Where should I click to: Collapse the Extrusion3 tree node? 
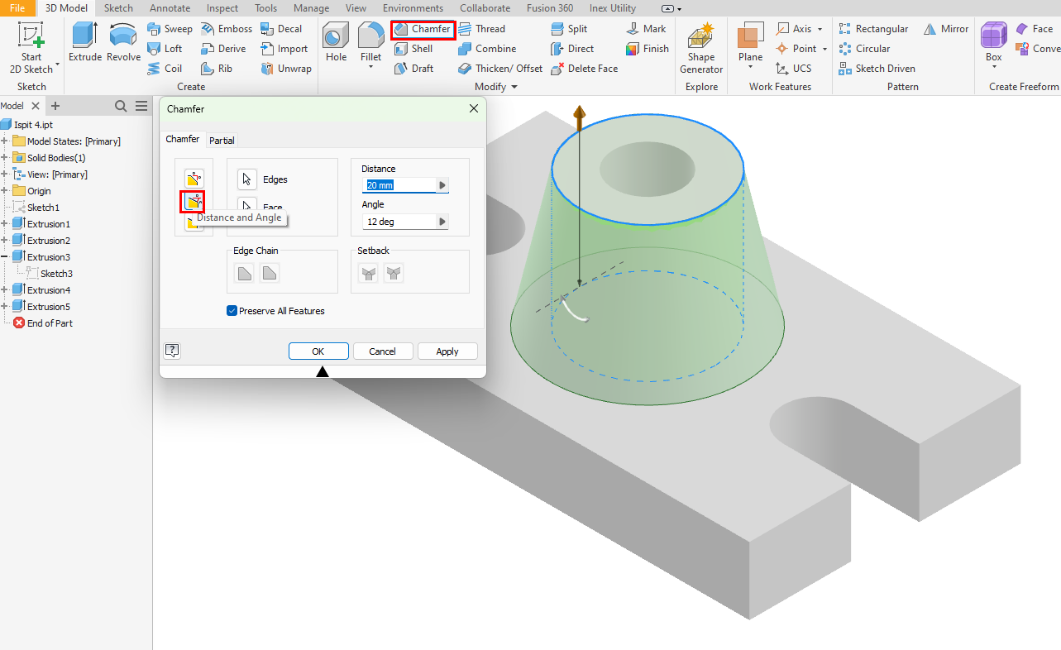tap(5, 257)
